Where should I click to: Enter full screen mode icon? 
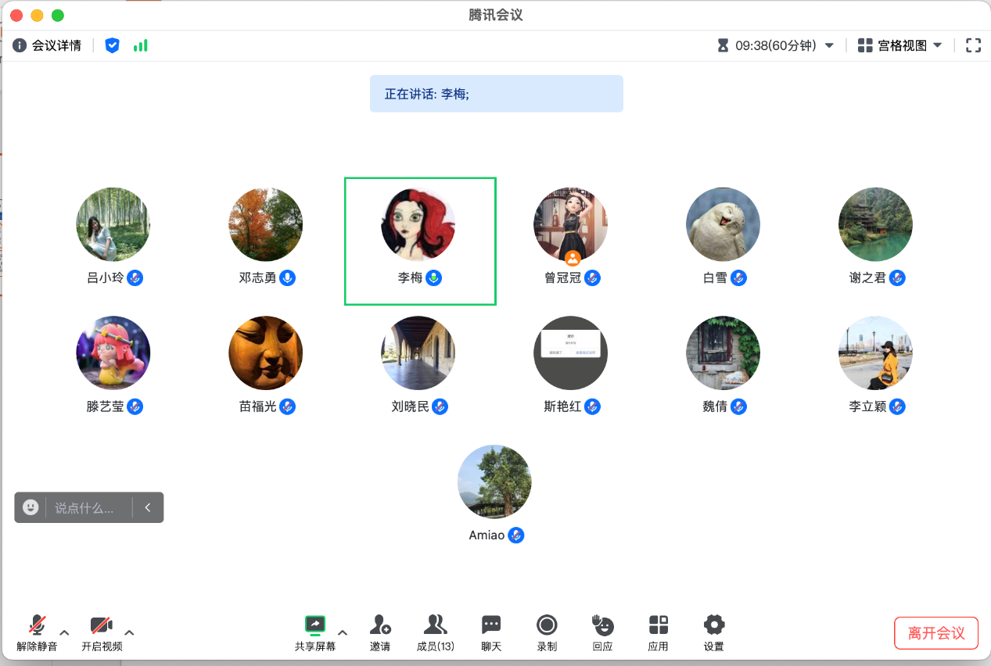[x=973, y=45]
